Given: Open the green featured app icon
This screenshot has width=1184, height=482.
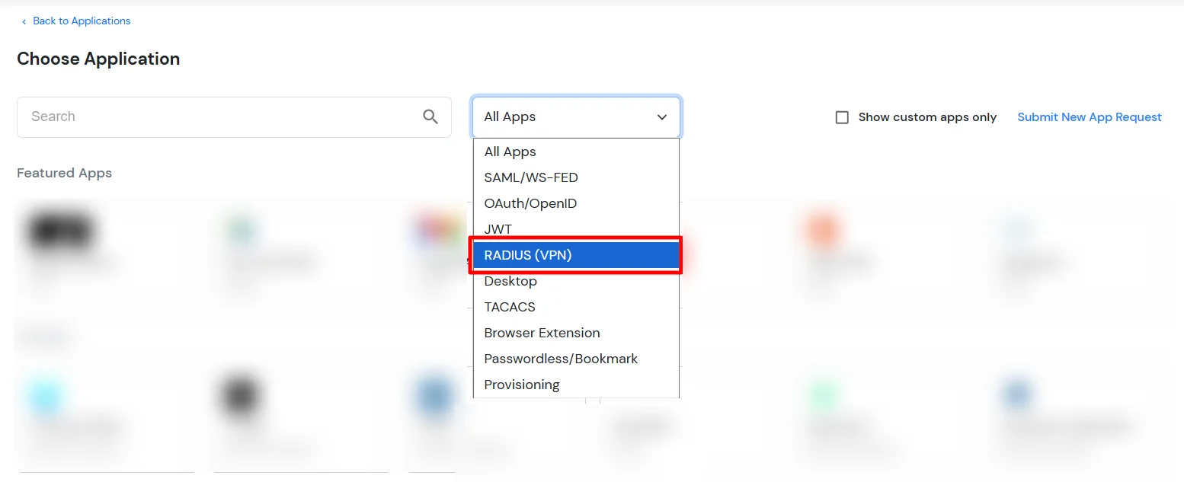Looking at the screenshot, I should (x=241, y=228).
